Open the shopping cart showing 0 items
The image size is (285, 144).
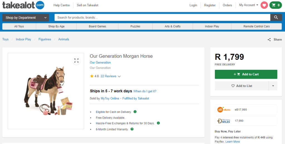[x=276, y=5]
